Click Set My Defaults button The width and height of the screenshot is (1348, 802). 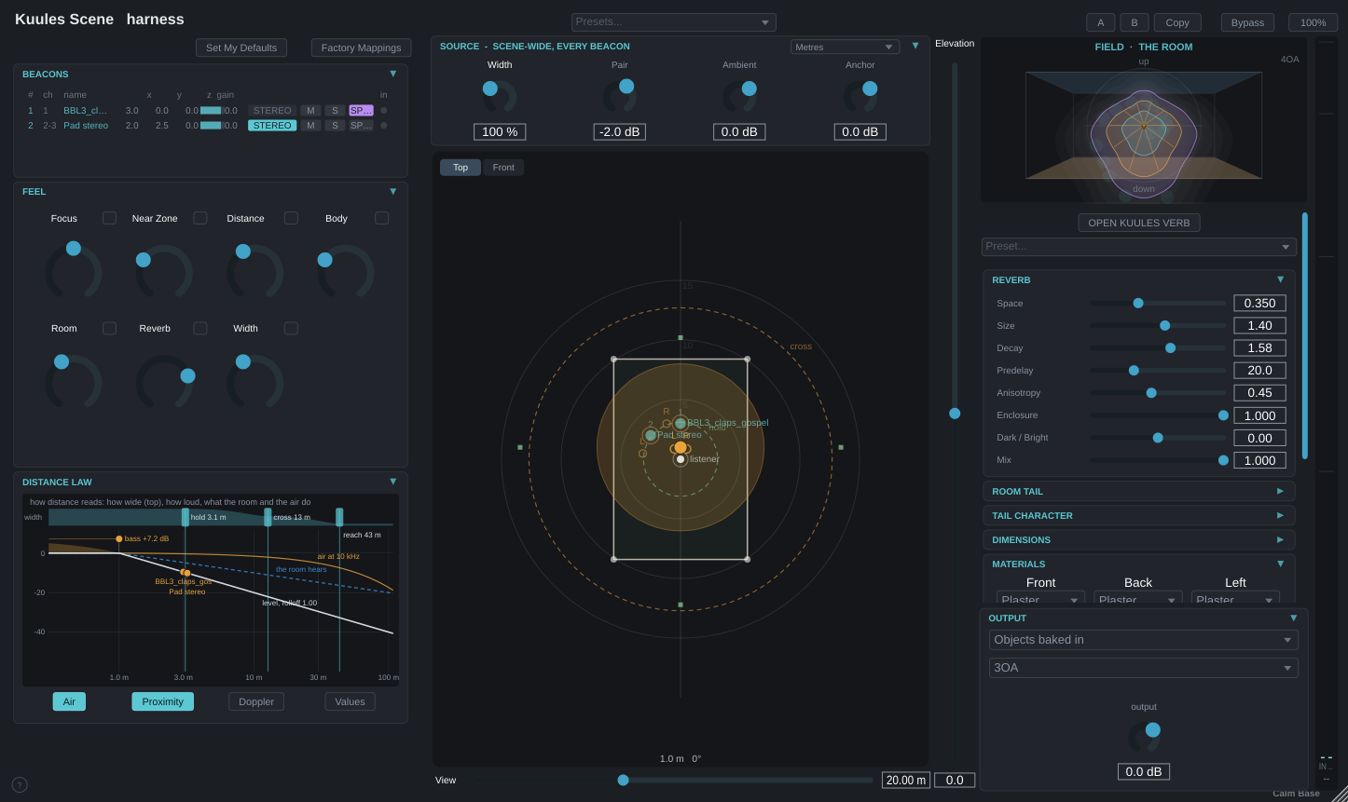pyautogui.click(x=241, y=48)
